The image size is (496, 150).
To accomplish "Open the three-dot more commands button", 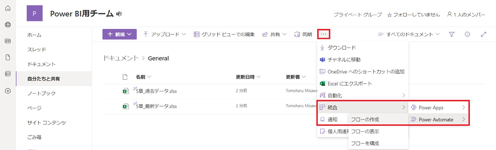I will tap(324, 34).
